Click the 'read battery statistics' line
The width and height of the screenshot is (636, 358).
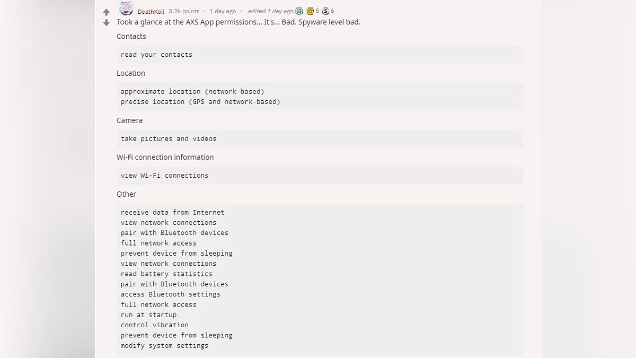166,274
